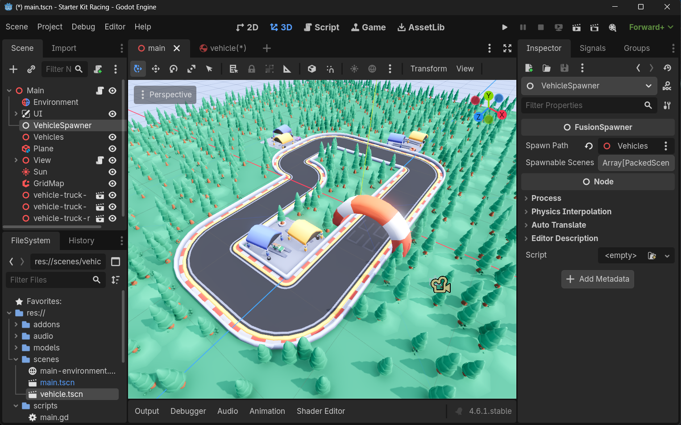Hide the Plane node visibility

point(112,149)
